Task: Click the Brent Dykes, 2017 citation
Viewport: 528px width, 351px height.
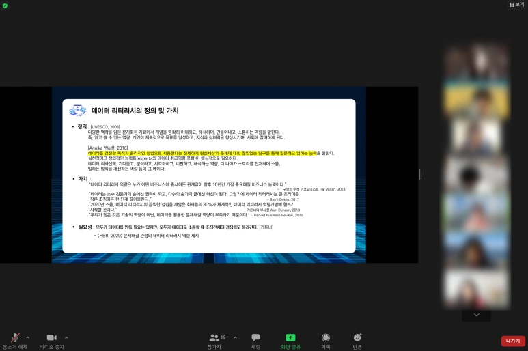Action: click(x=283, y=199)
